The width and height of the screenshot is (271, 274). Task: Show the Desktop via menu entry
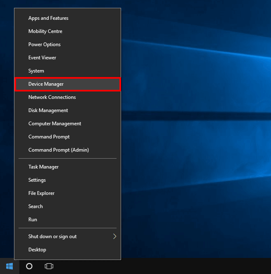68,250
